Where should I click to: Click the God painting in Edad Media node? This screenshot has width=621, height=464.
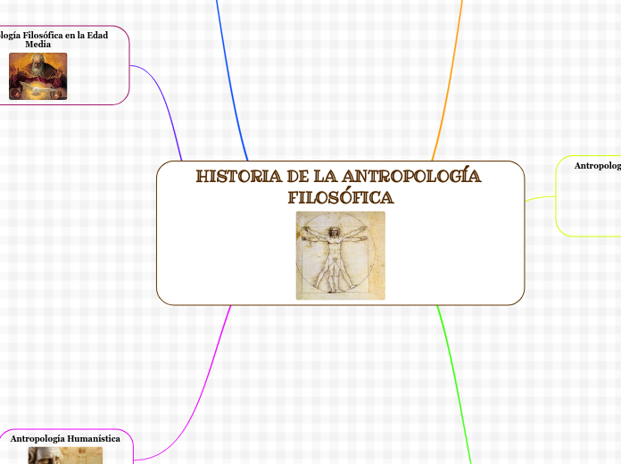coord(38,76)
